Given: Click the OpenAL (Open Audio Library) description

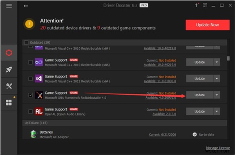Looking at the screenshot, I should click(x=65, y=114).
